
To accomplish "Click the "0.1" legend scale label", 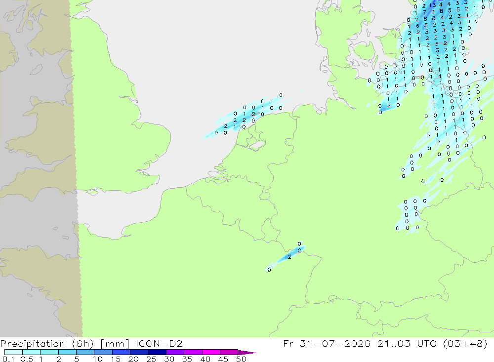I will click(8, 359).
